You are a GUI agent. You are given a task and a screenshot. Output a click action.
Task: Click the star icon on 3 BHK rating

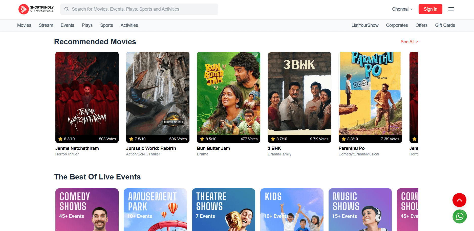click(273, 139)
